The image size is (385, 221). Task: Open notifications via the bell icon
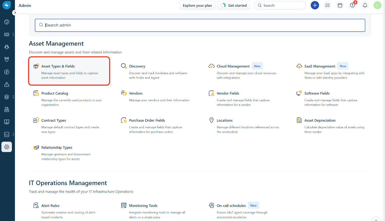365,5
